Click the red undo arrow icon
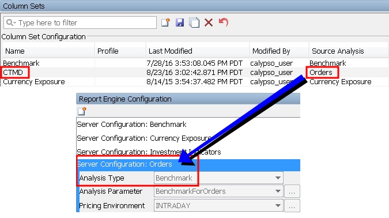This screenshot has height=218, width=389. click(223, 22)
